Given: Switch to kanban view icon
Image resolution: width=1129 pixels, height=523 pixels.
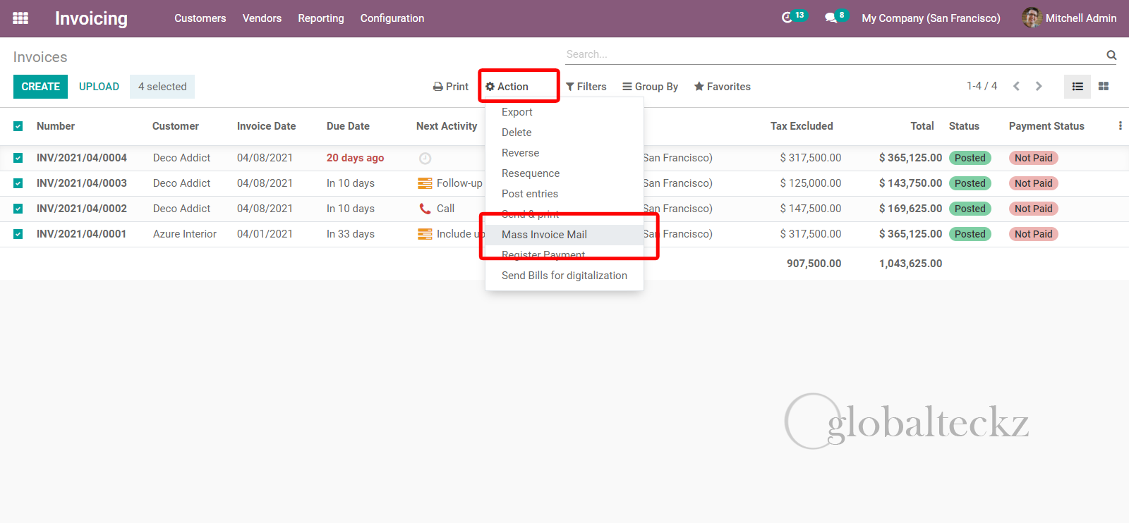Looking at the screenshot, I should (x=1104, y=87).
